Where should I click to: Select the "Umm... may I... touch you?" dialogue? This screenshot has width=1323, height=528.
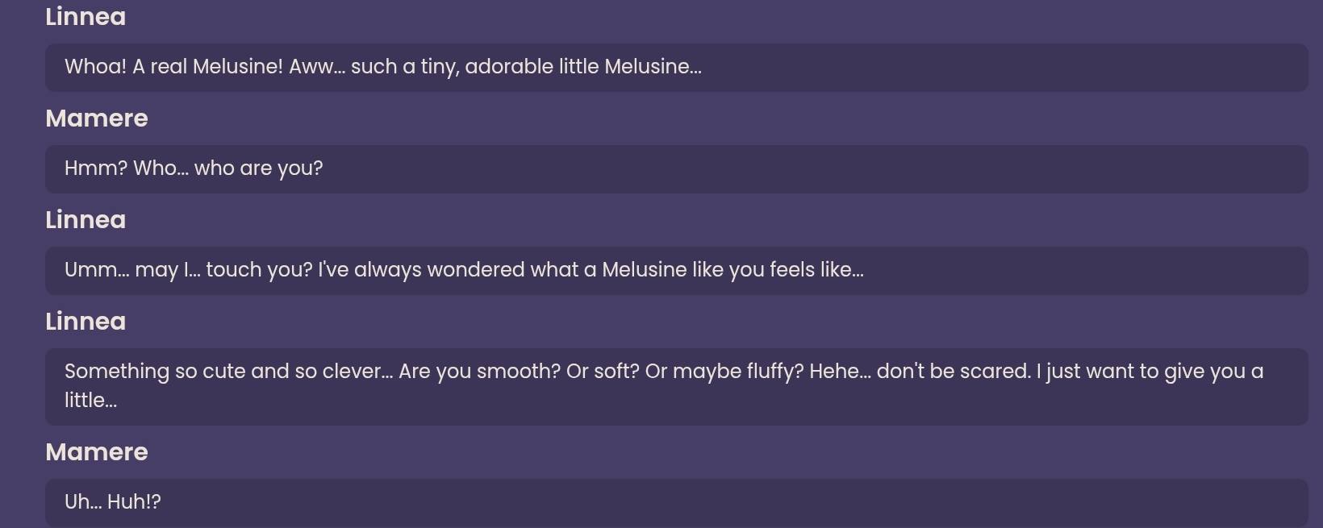pos(676,271)
